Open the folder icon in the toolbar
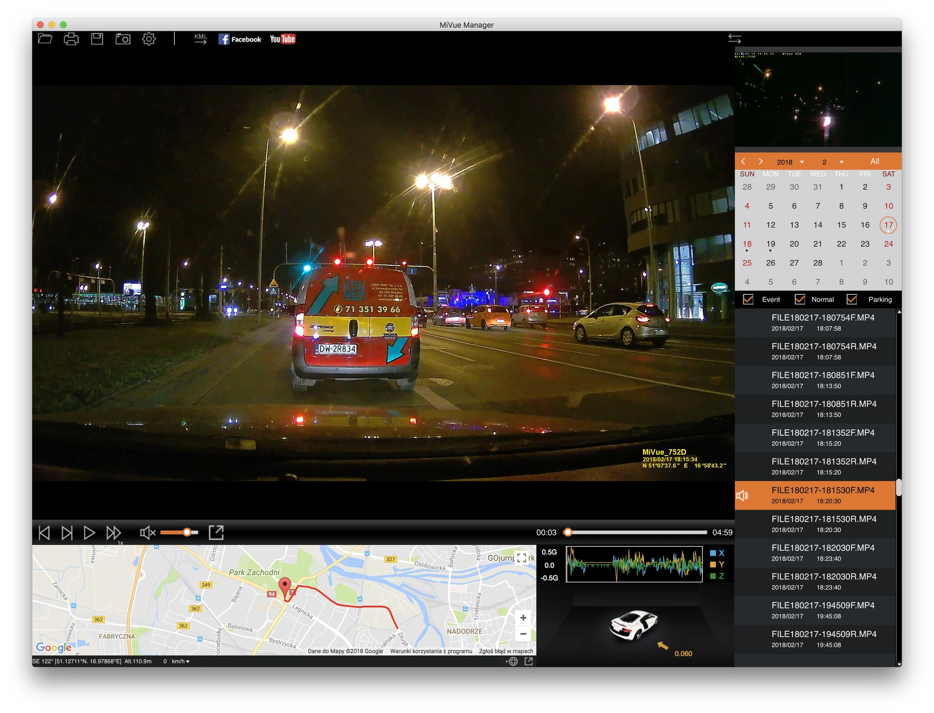934x713 pixels. (x=45, y=39)
